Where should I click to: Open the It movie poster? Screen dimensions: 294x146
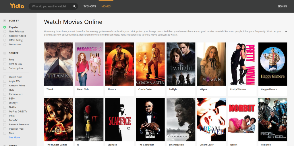point(89,120)
